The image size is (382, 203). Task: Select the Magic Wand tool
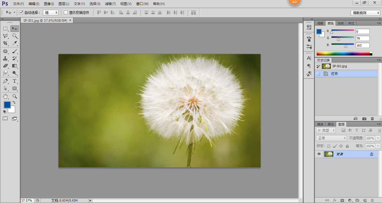click(15, 36)
